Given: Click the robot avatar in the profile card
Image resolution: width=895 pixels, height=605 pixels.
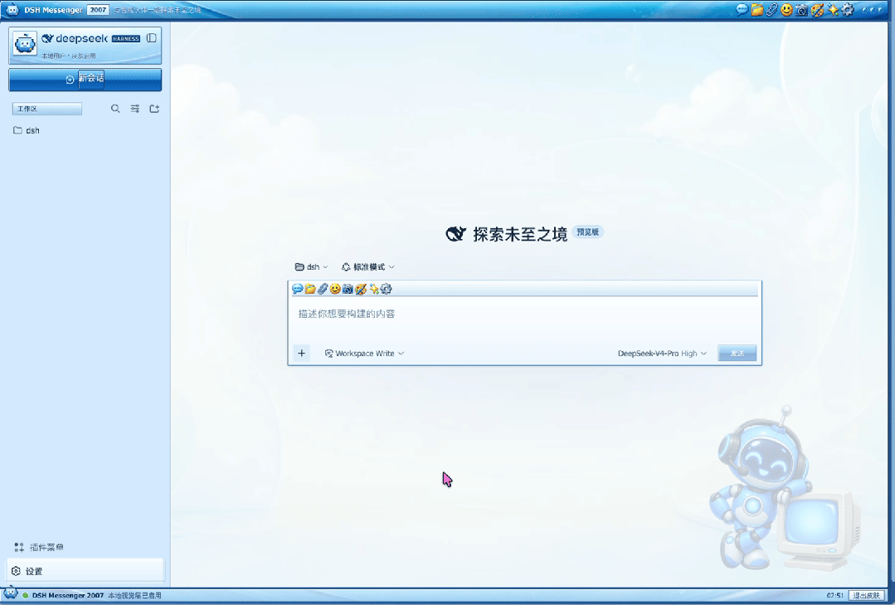Looking at the screenshot, I should (25, 43).
